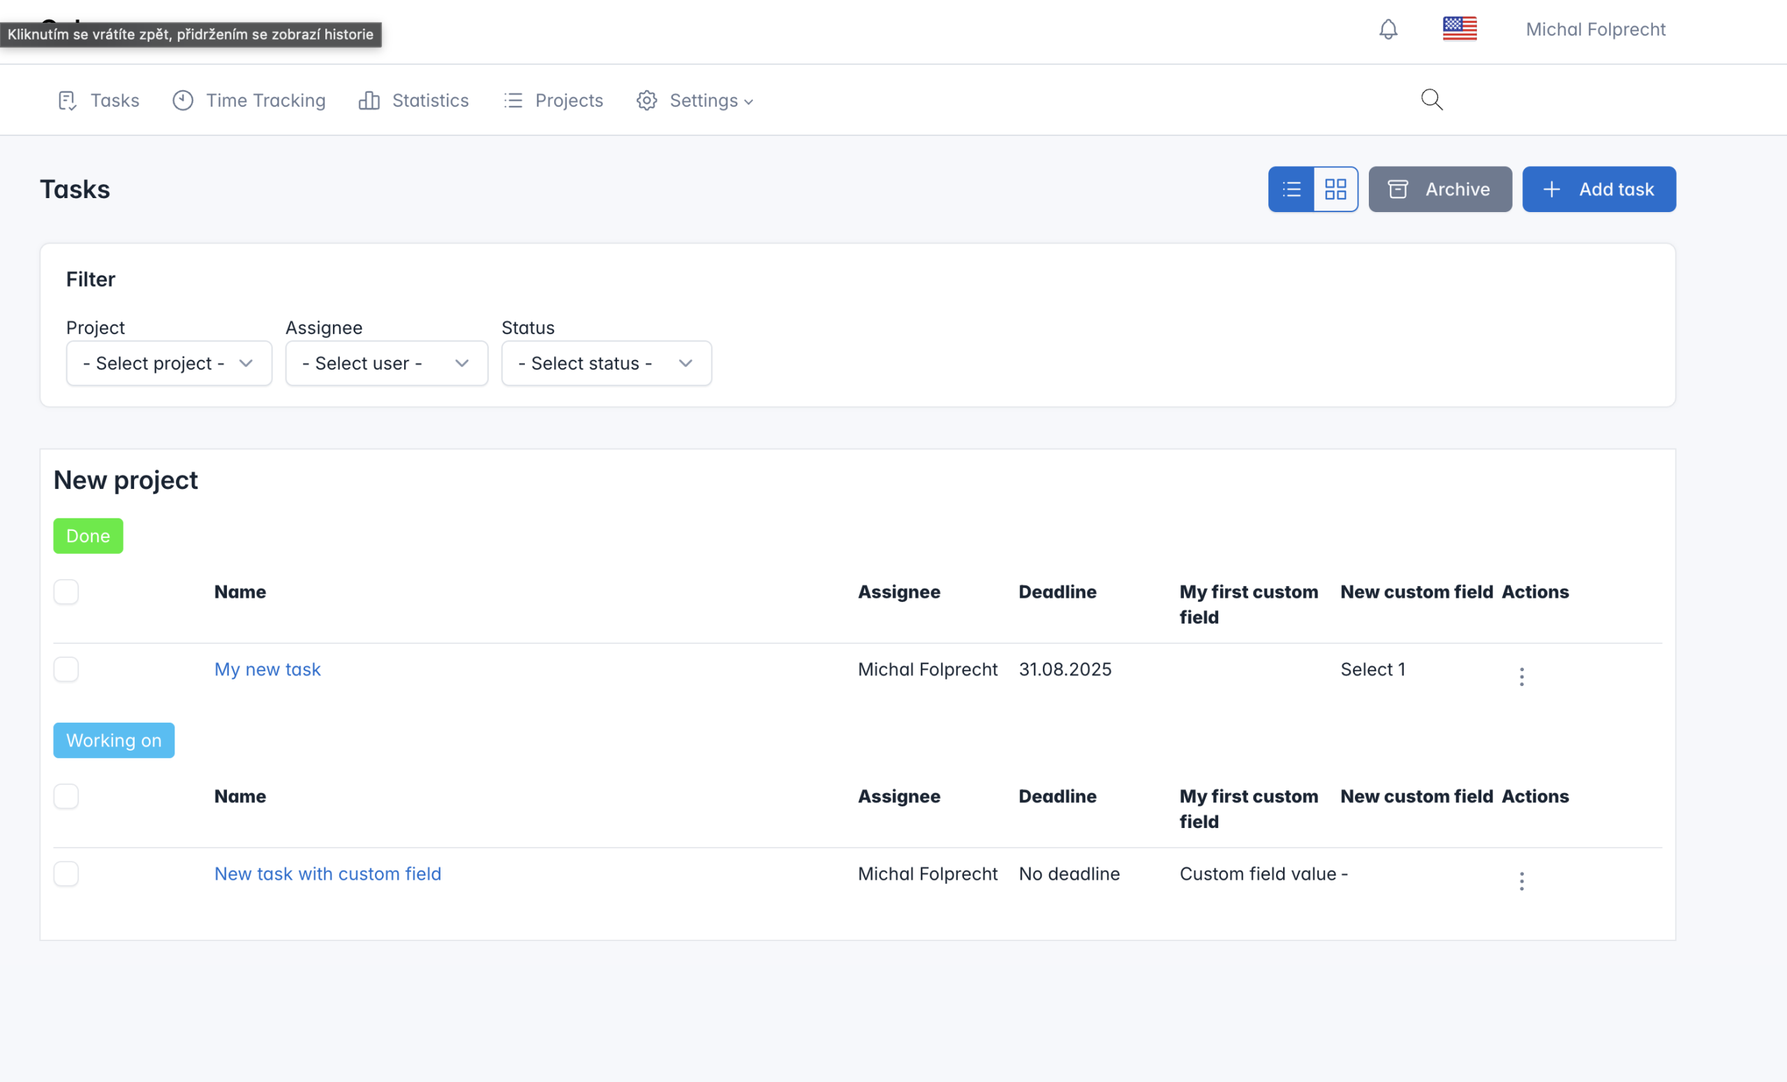Open New task with custom field link

[x=327, y=873]
